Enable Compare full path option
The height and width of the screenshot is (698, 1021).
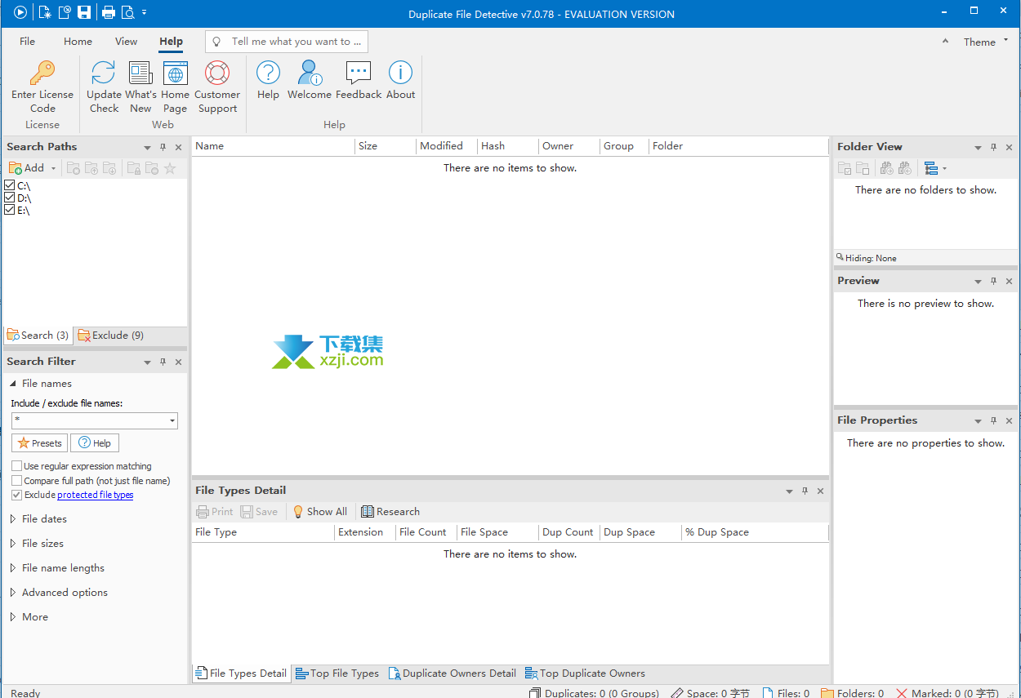click(16, 481)
